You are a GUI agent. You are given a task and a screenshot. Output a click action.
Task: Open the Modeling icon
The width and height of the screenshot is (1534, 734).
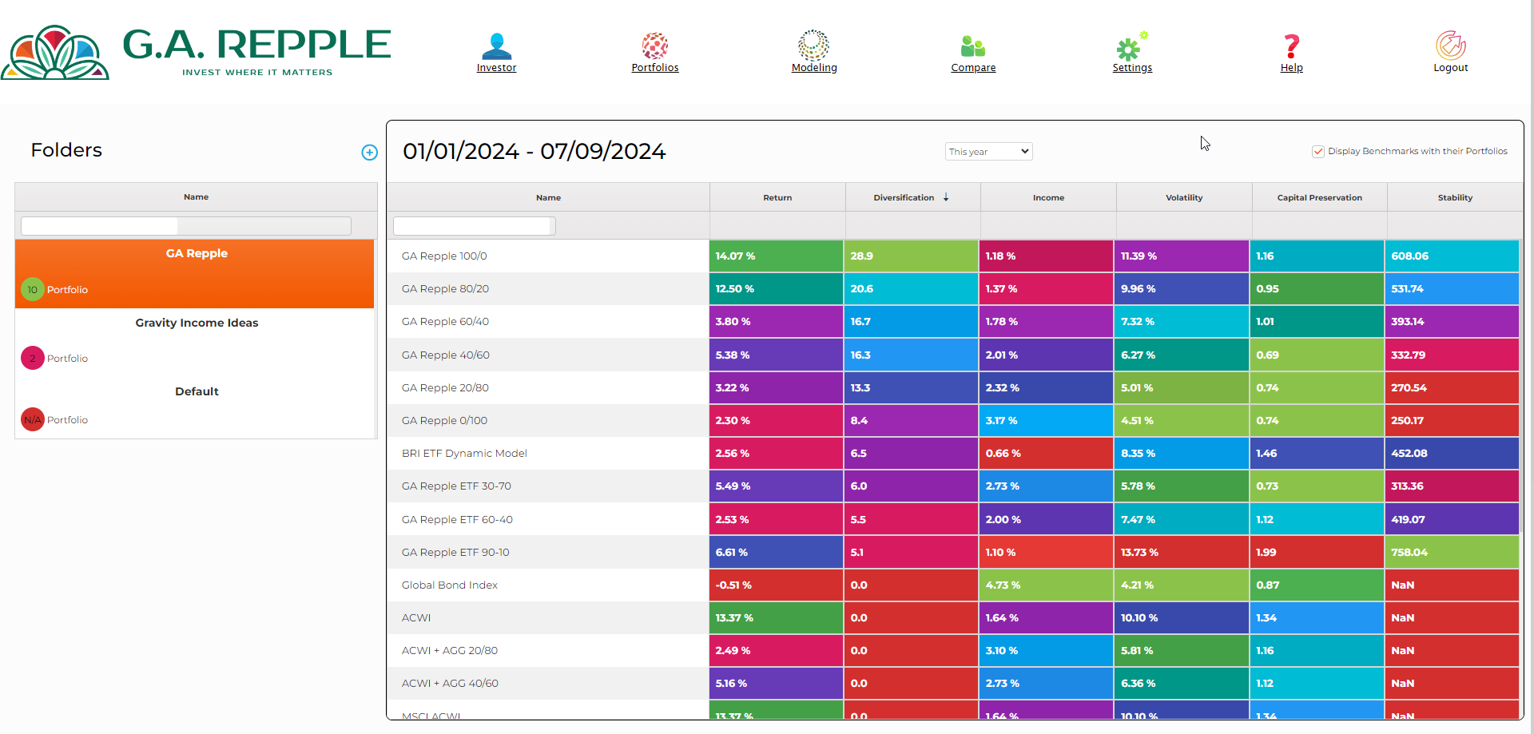tap(813, 46)
